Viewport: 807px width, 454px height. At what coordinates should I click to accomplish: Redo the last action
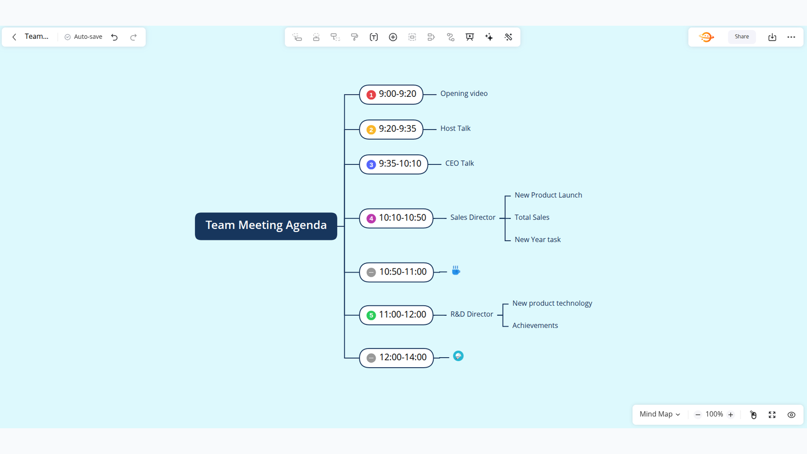(133, 37)
